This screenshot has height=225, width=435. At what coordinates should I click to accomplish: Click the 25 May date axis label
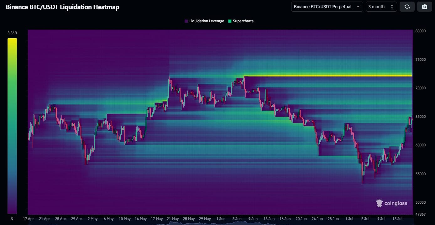pyautogui.click(x=189, y=219)
